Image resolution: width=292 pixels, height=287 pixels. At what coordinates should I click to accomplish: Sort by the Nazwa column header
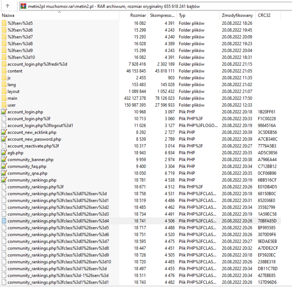point(59,15)
